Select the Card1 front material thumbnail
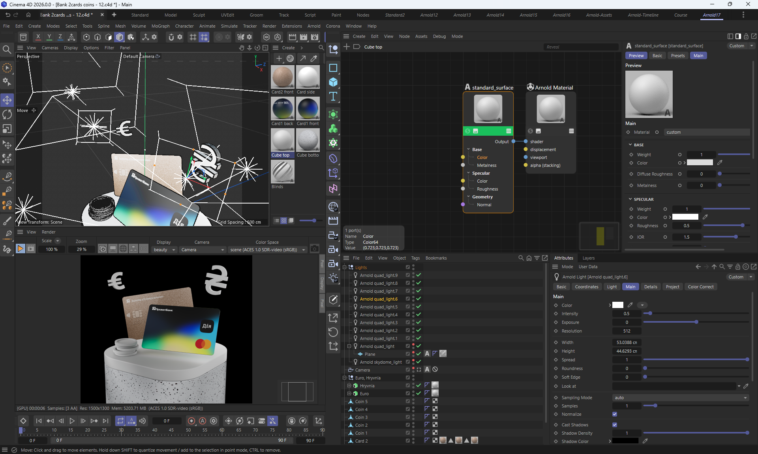Viewport: 758px width, 454px height. point(308,109)
